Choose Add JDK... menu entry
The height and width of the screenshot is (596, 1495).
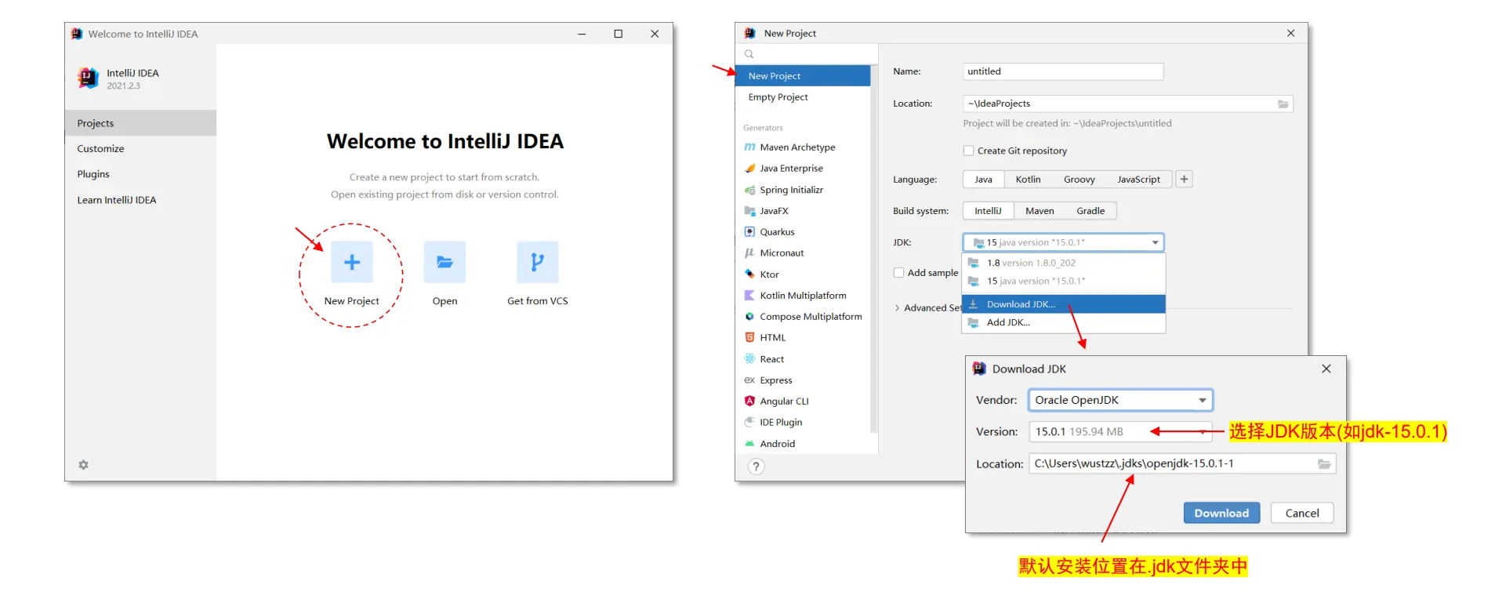click(x=1063, y=322)
